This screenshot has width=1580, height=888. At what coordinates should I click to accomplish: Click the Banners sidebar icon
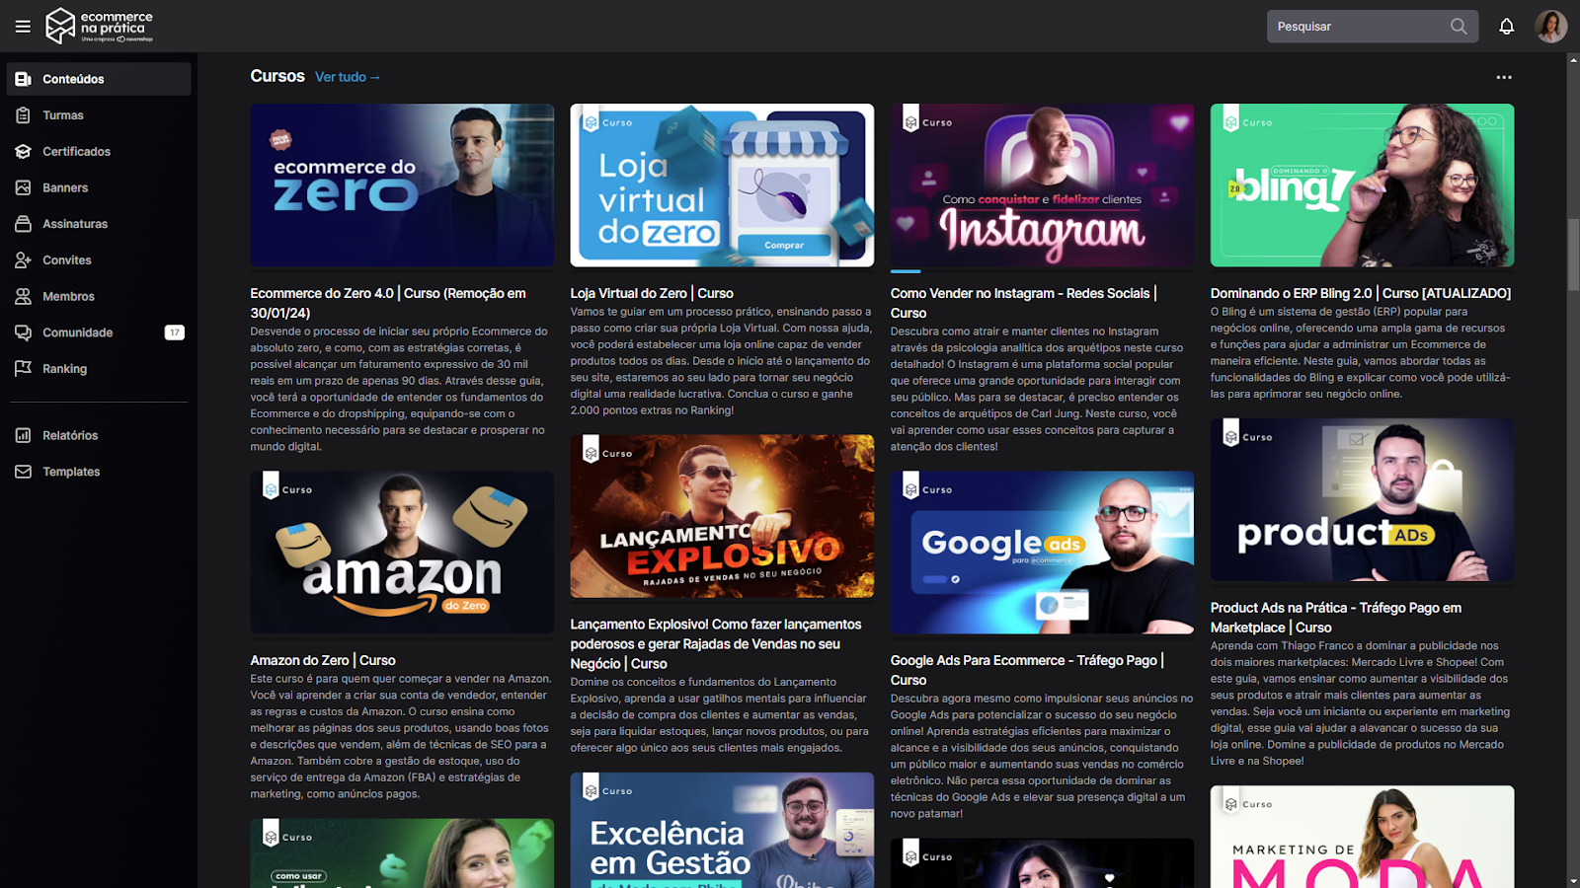point(24,187)
